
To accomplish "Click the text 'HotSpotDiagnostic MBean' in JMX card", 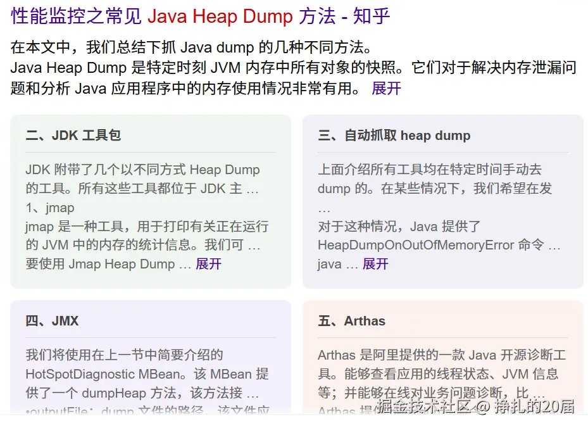I will click(x=103, y=374).
